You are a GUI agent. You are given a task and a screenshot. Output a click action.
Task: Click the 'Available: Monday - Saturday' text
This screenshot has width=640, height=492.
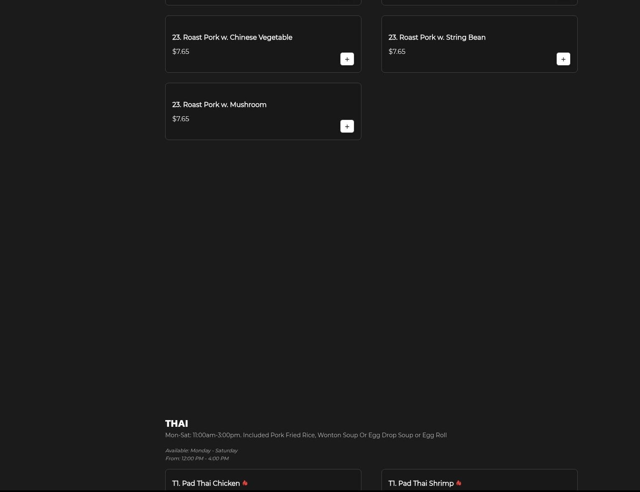click(x=201, y=451)
